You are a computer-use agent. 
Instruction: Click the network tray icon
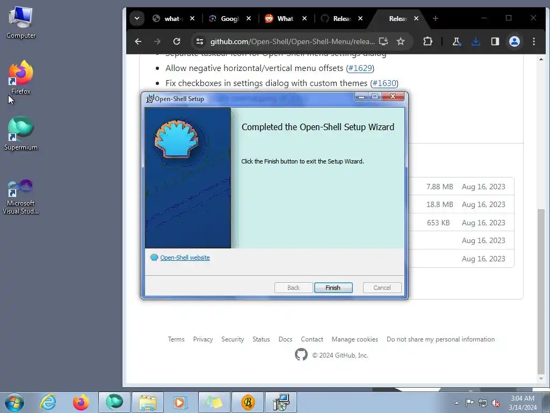coord(483,403)
